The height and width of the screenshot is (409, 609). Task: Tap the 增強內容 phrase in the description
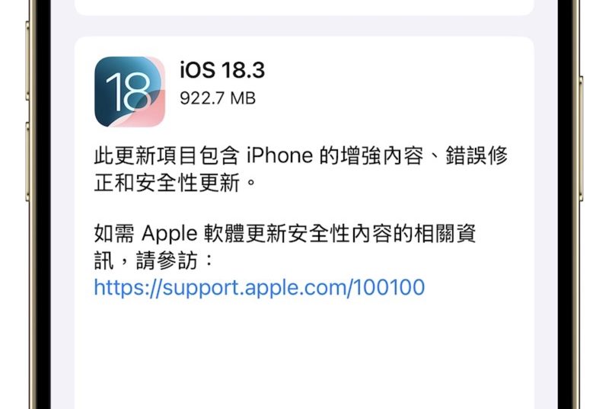(x=382, y=155)
